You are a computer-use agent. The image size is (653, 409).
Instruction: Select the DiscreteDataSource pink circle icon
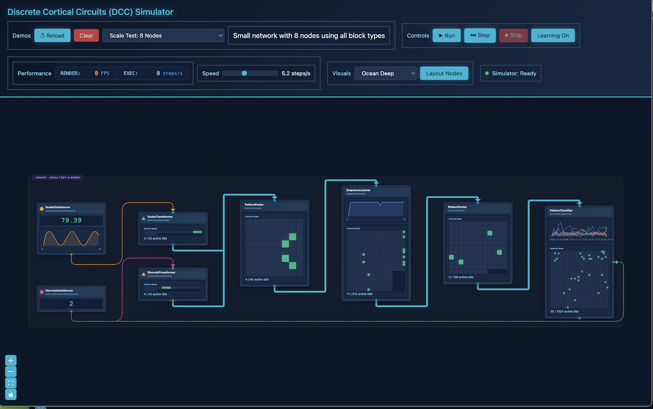click(x=41, y=292)
